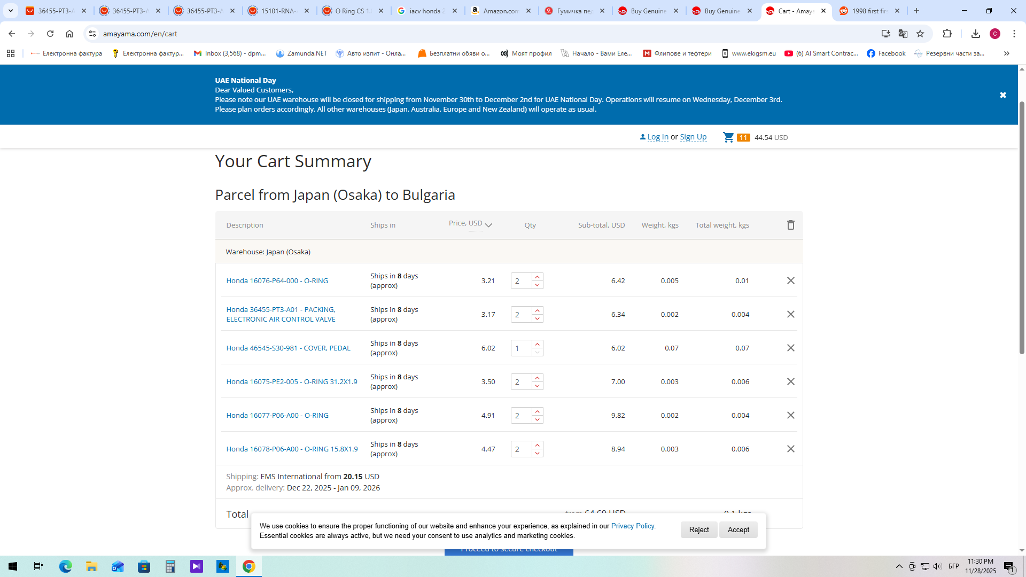The height and width of the screenshot is (577, 1026).
Task: Click the trash icon in table header
Action: coord(790,225)
